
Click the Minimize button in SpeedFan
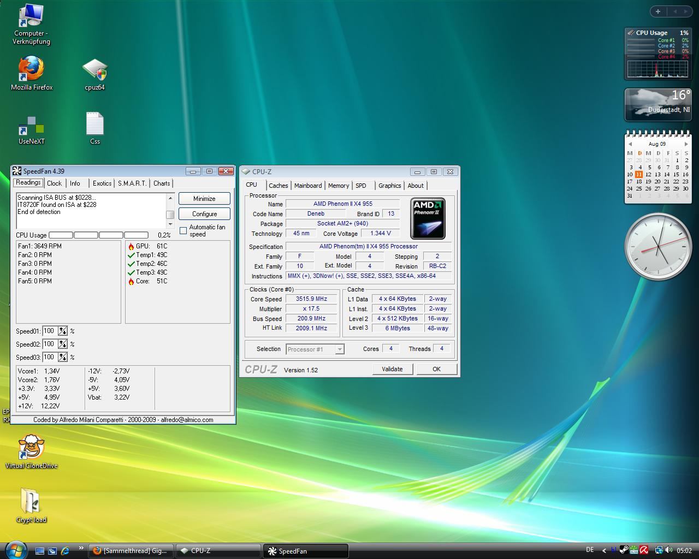click(x=204, y=199)
